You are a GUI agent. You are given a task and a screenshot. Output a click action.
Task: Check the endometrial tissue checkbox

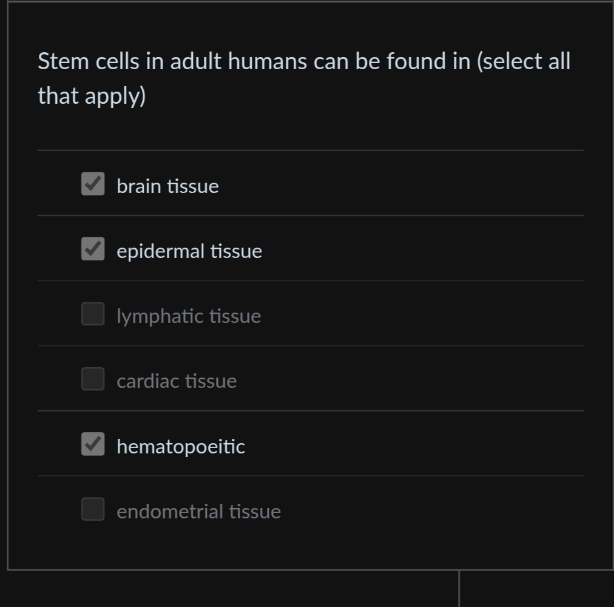pyautogui.click(x=92, y=510)
